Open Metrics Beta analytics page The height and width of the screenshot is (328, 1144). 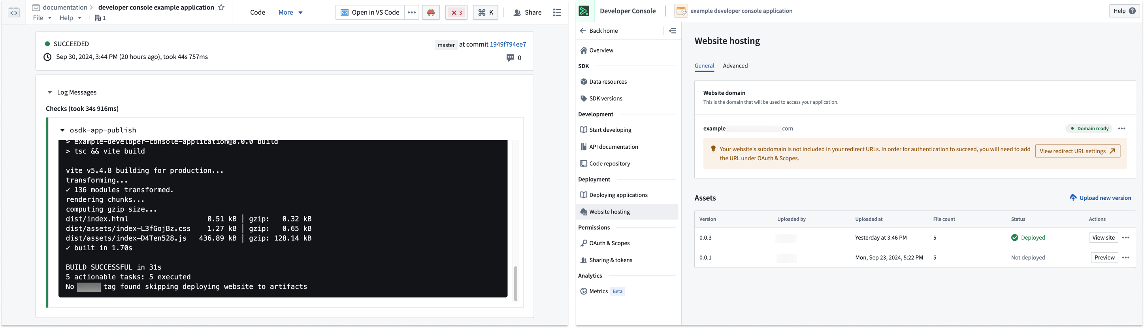(x=627, y=292)
